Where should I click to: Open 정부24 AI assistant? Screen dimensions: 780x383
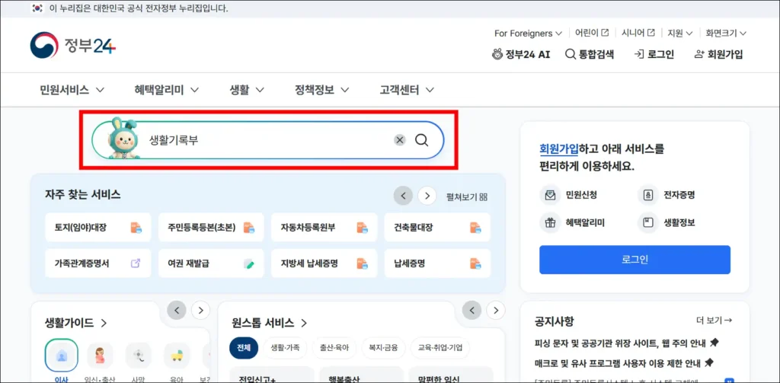click(521, 55)
